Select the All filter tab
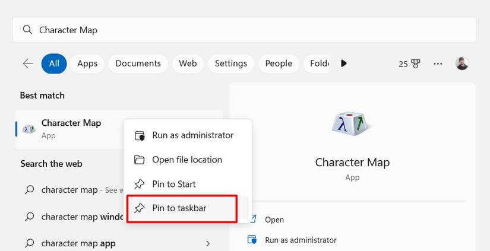Viewport: 490px width, 251px height. 54,63
